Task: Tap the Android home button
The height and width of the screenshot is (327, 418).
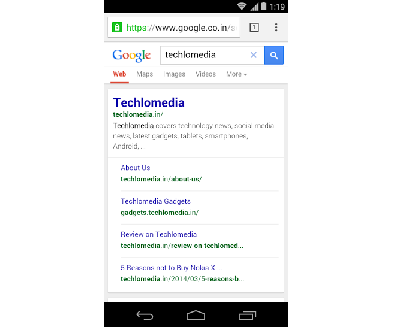Action: (x=196, y=315)
